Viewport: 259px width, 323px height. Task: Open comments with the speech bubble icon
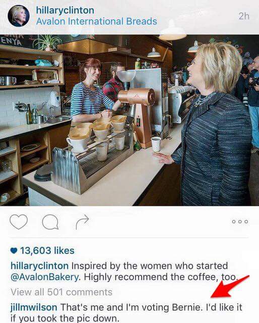[50, 222]
